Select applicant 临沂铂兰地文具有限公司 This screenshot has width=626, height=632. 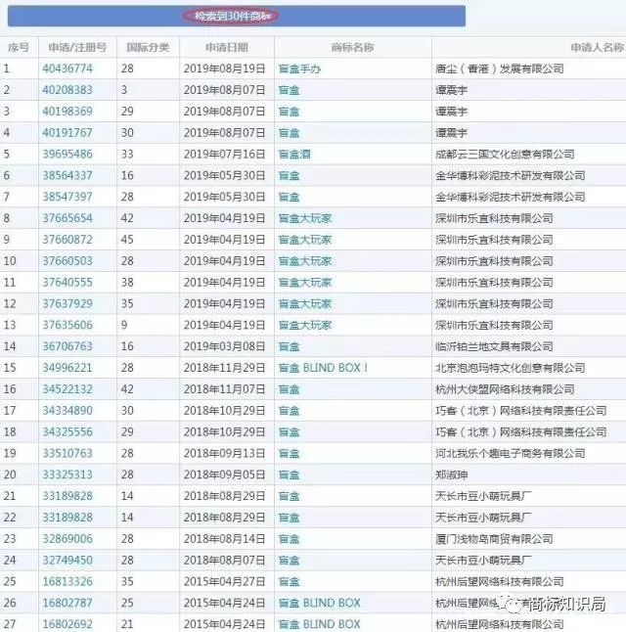click(x=494, y=346)
